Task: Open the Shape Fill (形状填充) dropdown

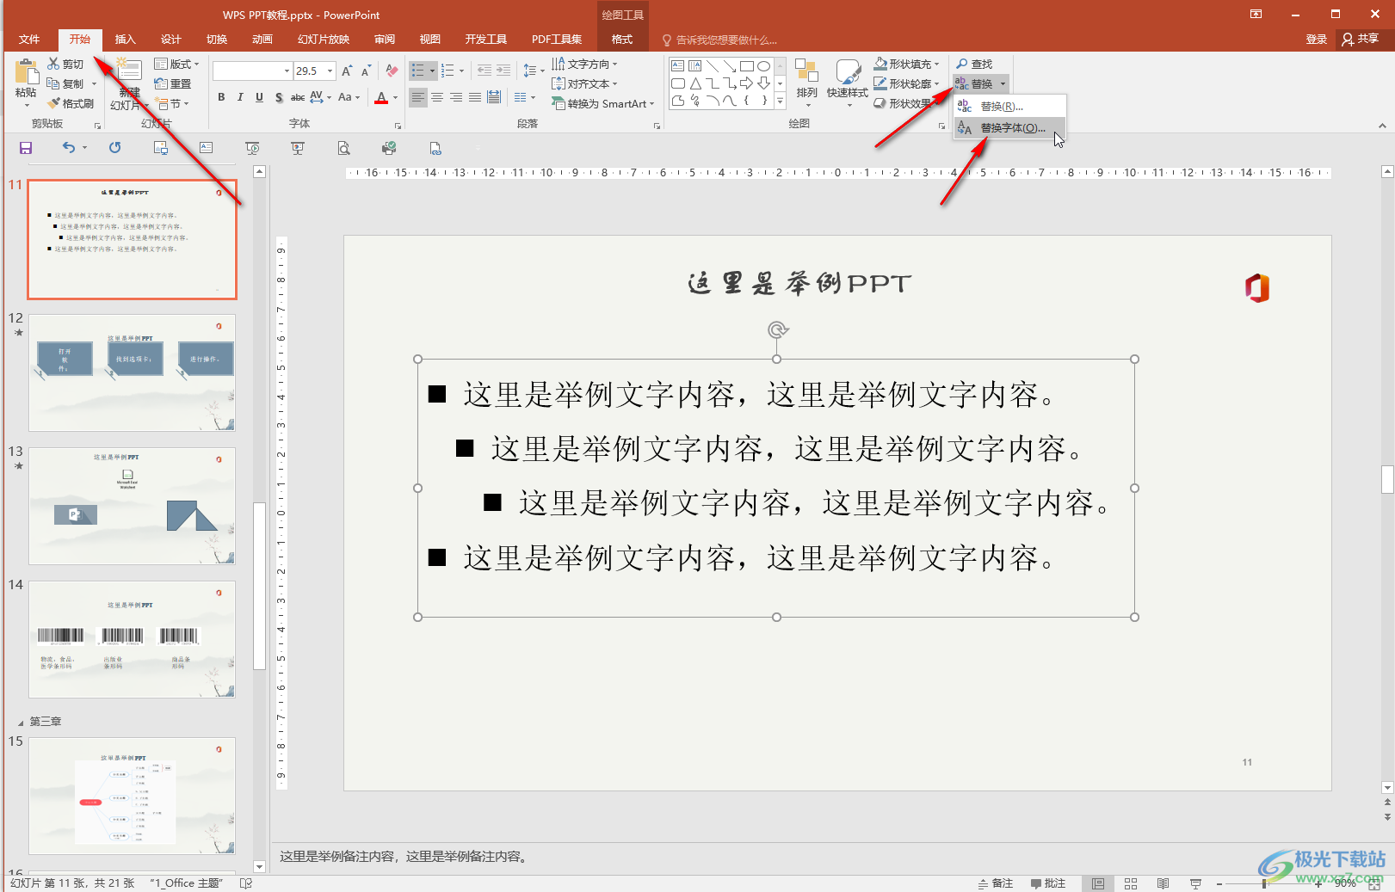Action: 906,64
